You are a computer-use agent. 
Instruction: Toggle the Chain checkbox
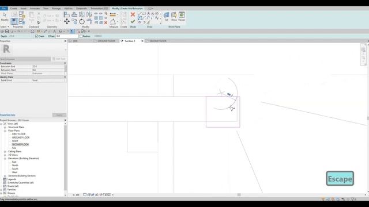[x=36, y=36]
